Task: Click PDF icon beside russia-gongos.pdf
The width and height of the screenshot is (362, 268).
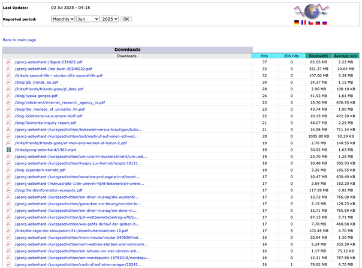Action: (x=8, y=96)
